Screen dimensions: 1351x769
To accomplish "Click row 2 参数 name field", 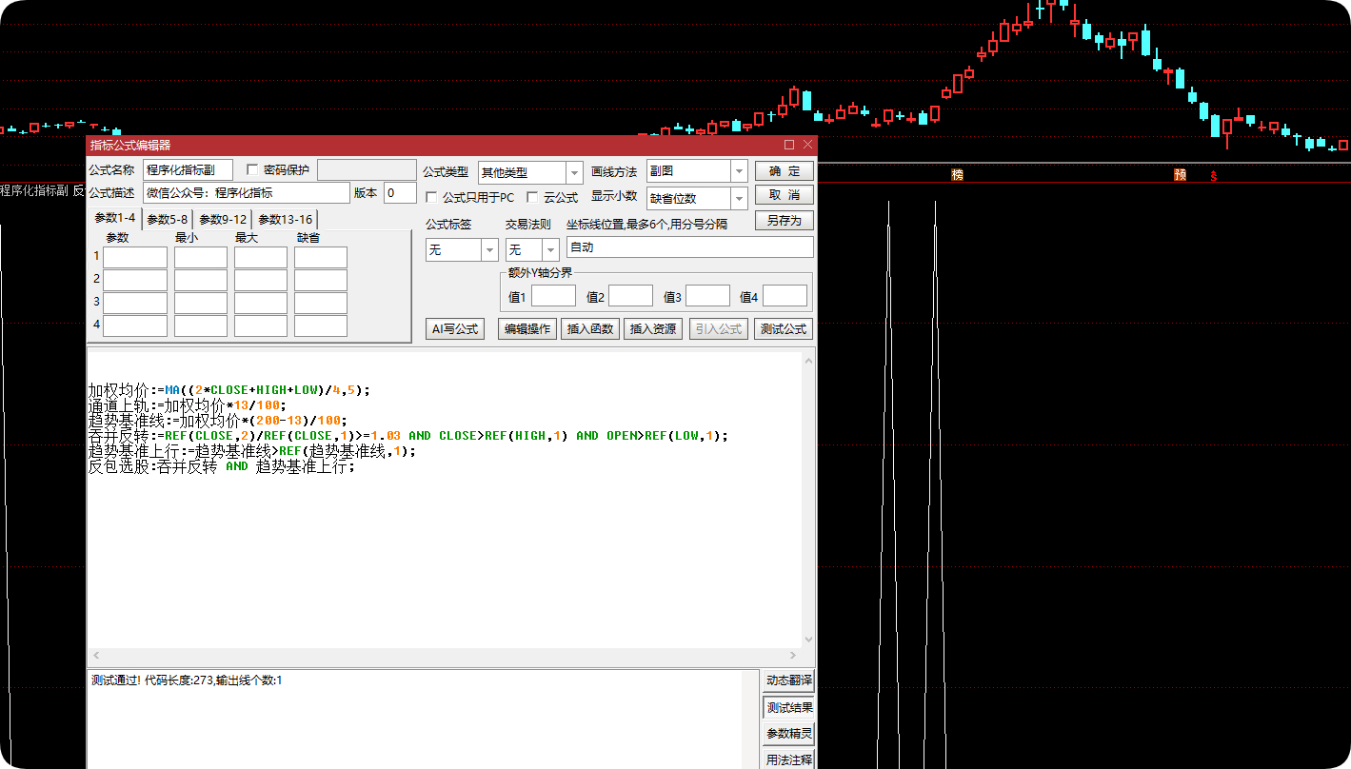I will [135, 280].
